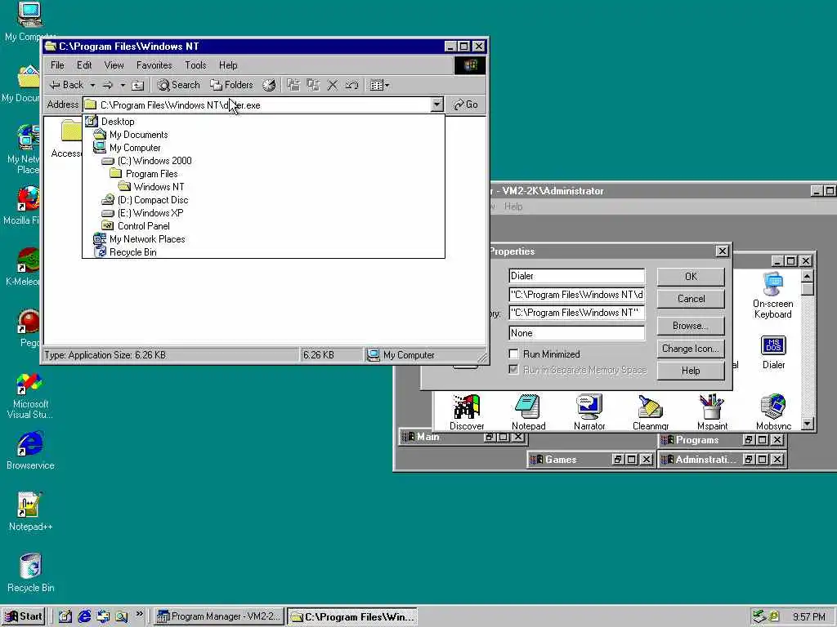Click Browse... in Properties dialog

[x=691, y=325]
